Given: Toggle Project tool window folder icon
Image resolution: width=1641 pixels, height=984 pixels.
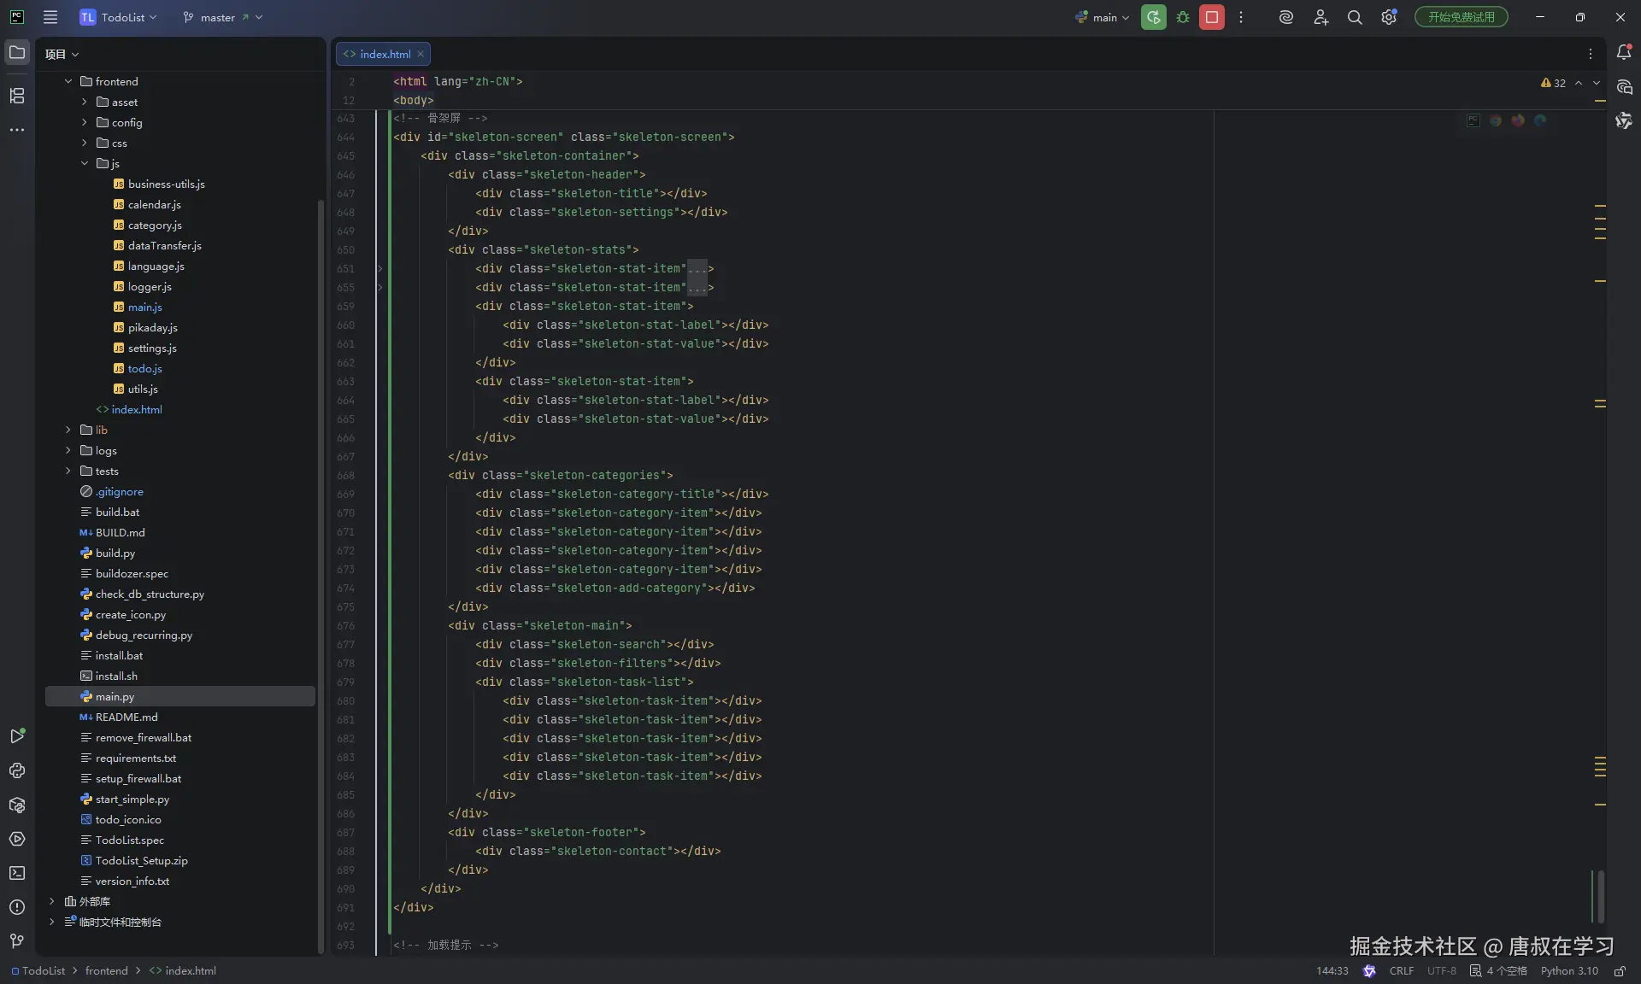Looking at the screenshot, I should (17, 53).
